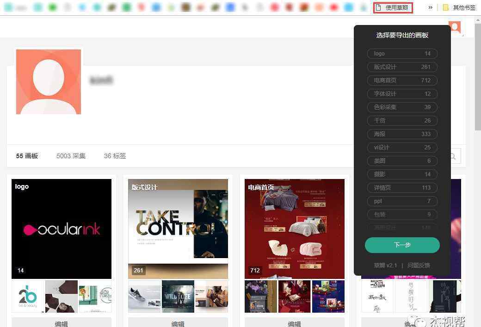Open the 问题反馈 feedback link
Viewport: 481px width, 327px height.
click(x=419, y=265)
